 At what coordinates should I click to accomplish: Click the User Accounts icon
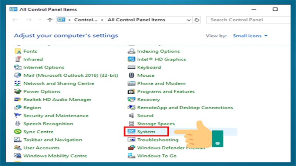pos(18,148)
